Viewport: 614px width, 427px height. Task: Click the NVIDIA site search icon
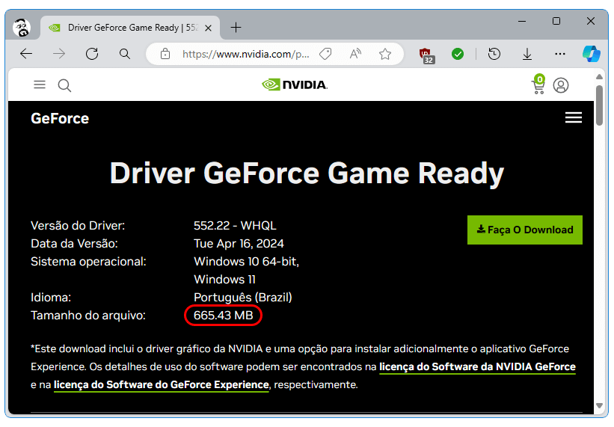click(64, 85)
